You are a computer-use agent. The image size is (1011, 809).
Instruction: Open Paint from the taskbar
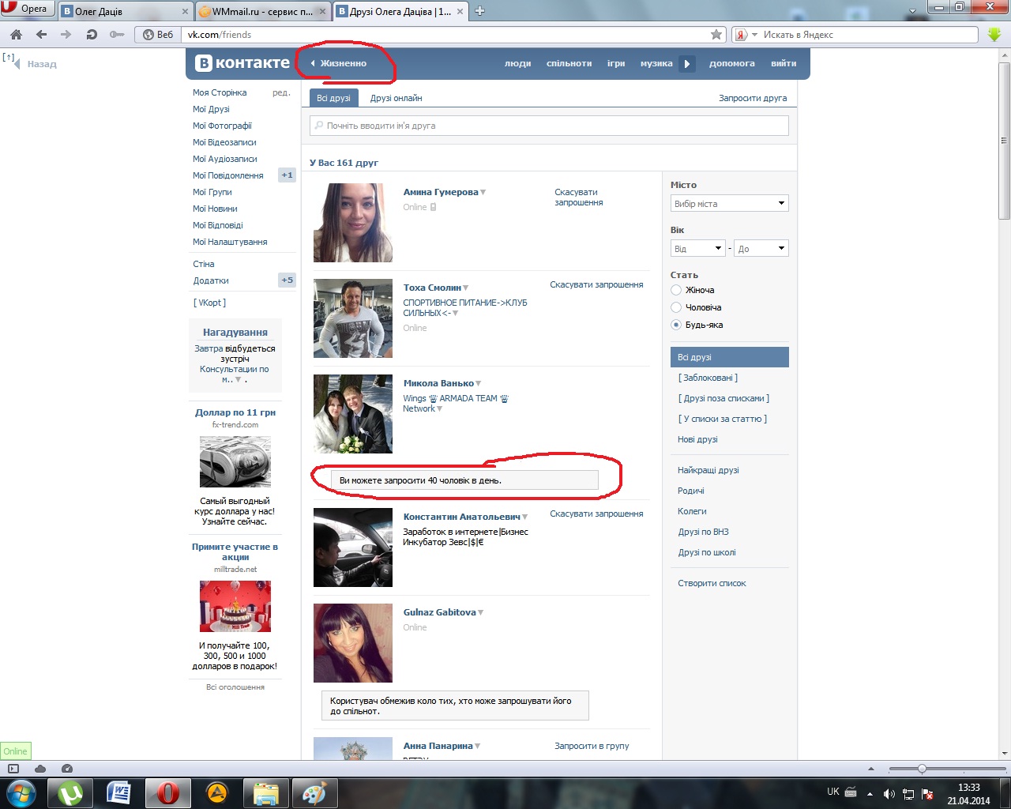click(314, 793)
